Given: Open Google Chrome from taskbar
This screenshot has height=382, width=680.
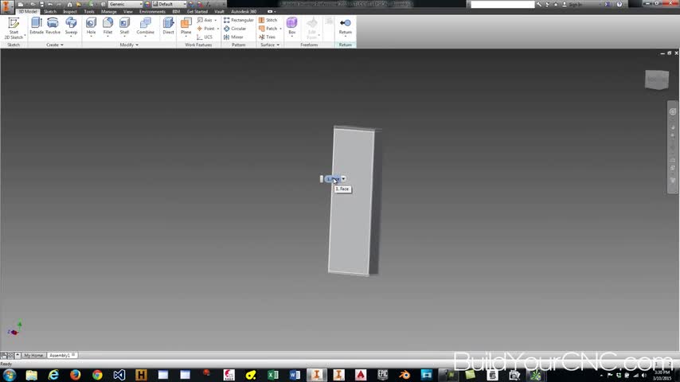Looking at the screenshot, I should coord(97,375).
